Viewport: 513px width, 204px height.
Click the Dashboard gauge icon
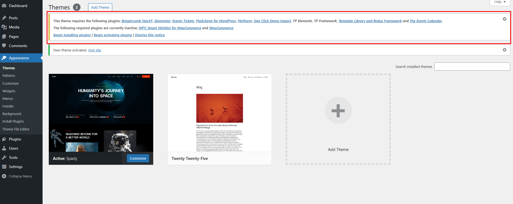4,6
